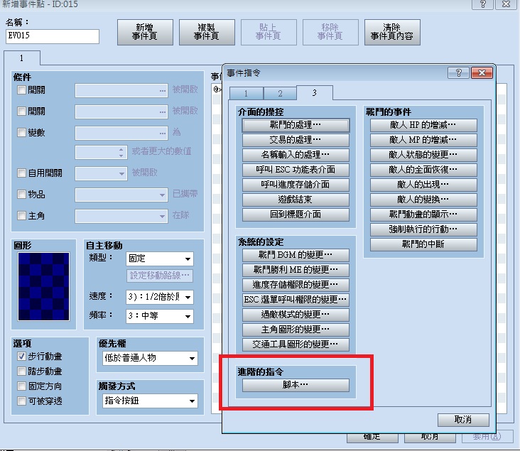Uncheck the 步行動畫 option

point(21,356)
